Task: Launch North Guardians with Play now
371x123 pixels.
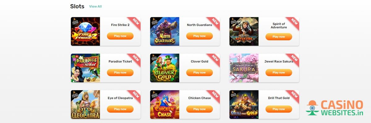Action: tap(199, 36)
